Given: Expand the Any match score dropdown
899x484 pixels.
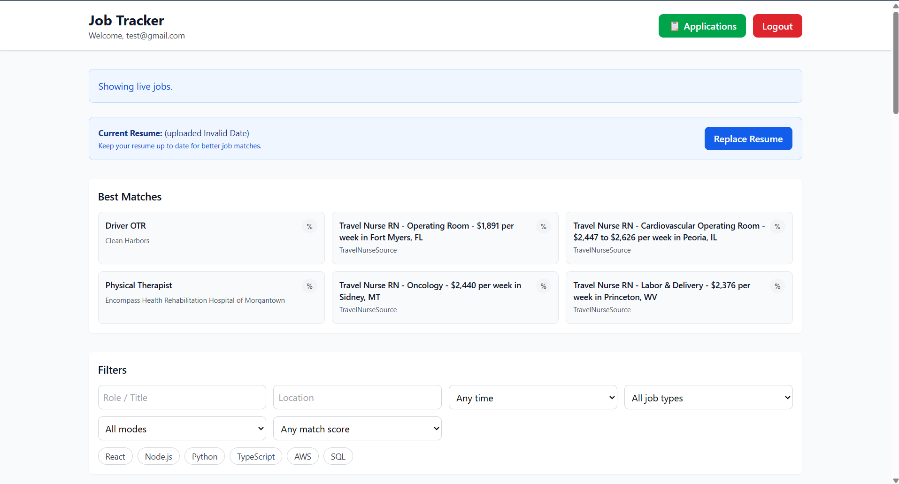Looking at the screenshot, I should pos(357,429).
